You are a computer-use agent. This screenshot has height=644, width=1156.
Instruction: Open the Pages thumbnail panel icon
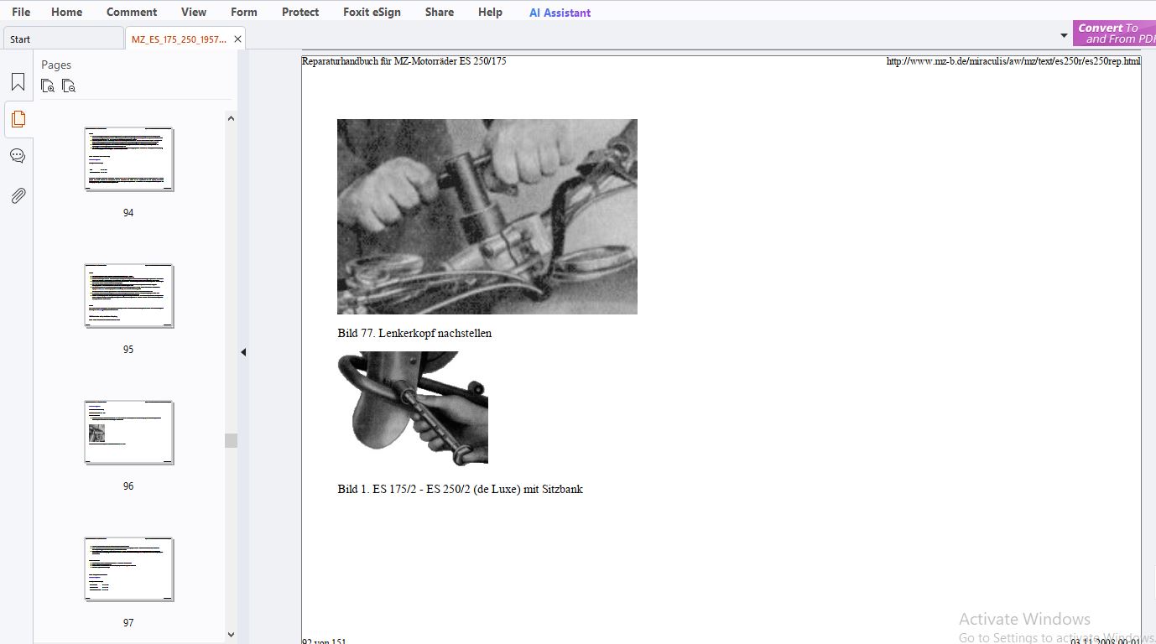click(18, 119)
